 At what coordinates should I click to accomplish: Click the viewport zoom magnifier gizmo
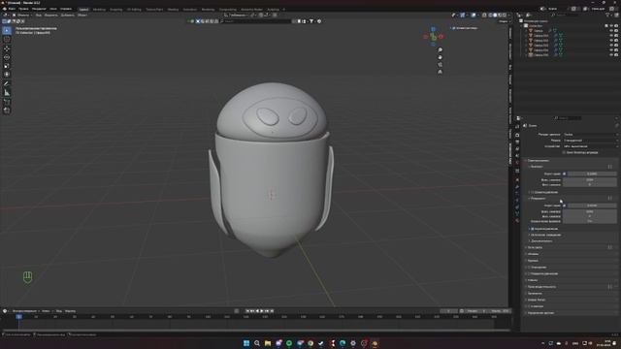coord(440,49)
